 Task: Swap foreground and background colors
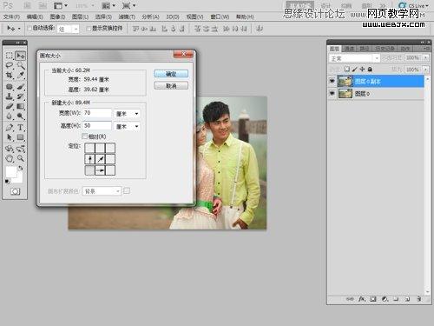click(21, 168)
